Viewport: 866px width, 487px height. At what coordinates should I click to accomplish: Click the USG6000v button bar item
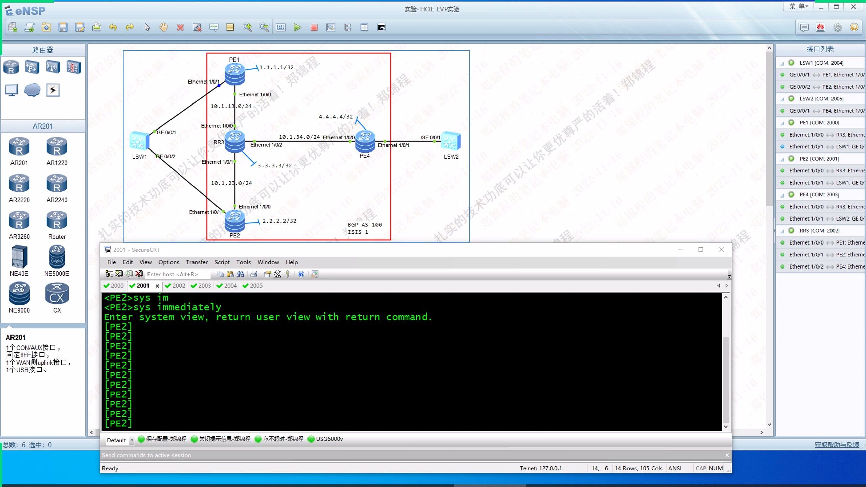point(325,439)
